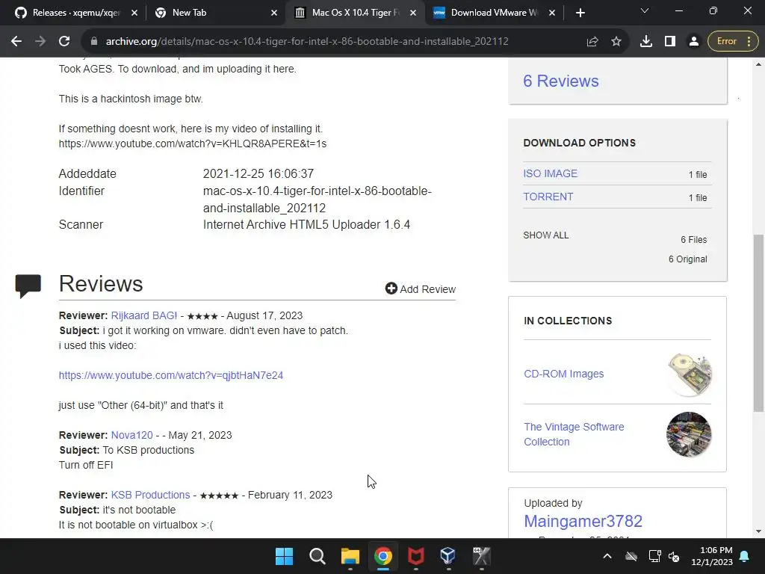Open a new browser tab with plus
Viewport: 765px width, 574px height.
[x=580, y=13]
